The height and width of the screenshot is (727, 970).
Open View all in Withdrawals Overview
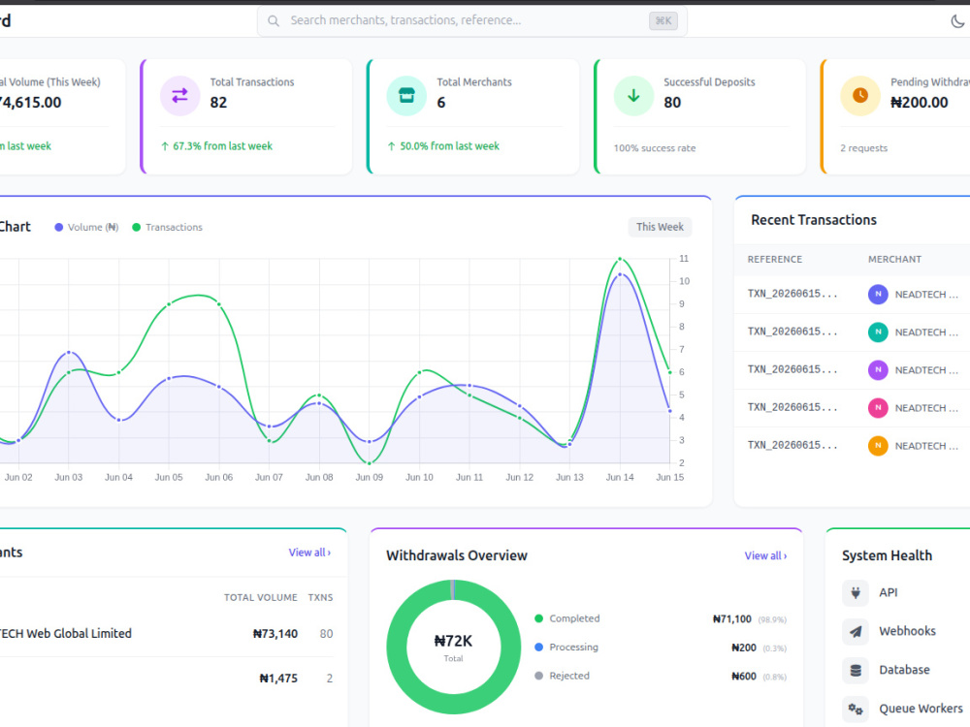765,555
